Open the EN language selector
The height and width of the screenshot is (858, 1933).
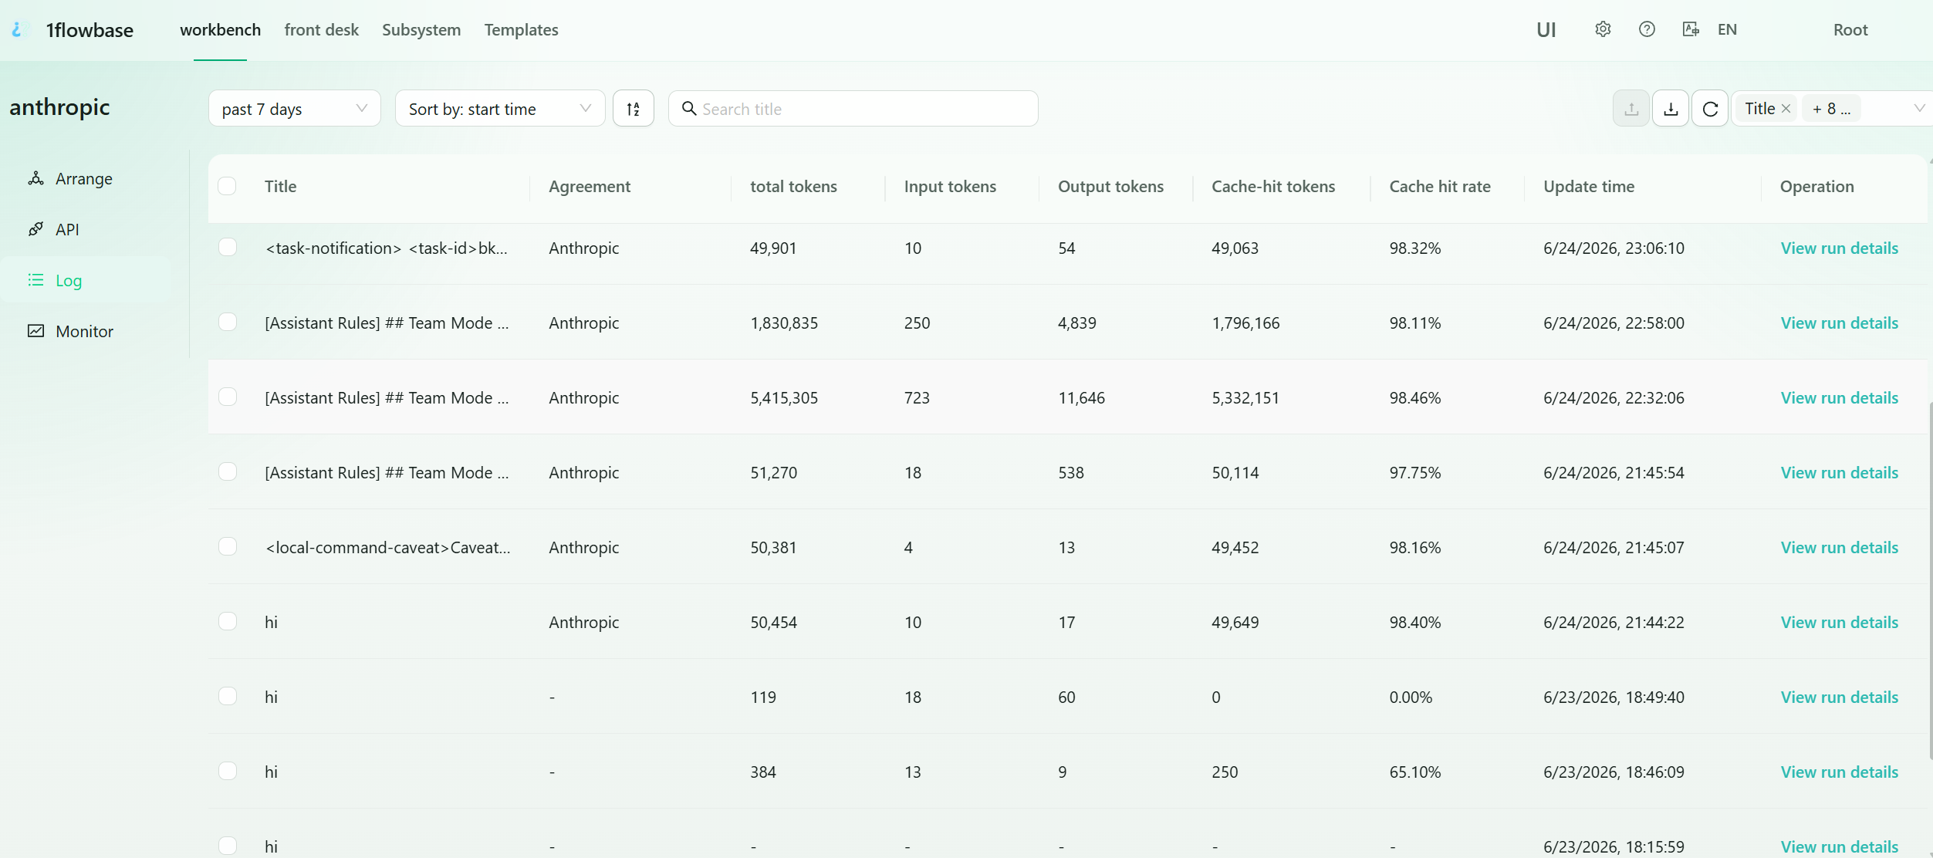(1727, 29)
